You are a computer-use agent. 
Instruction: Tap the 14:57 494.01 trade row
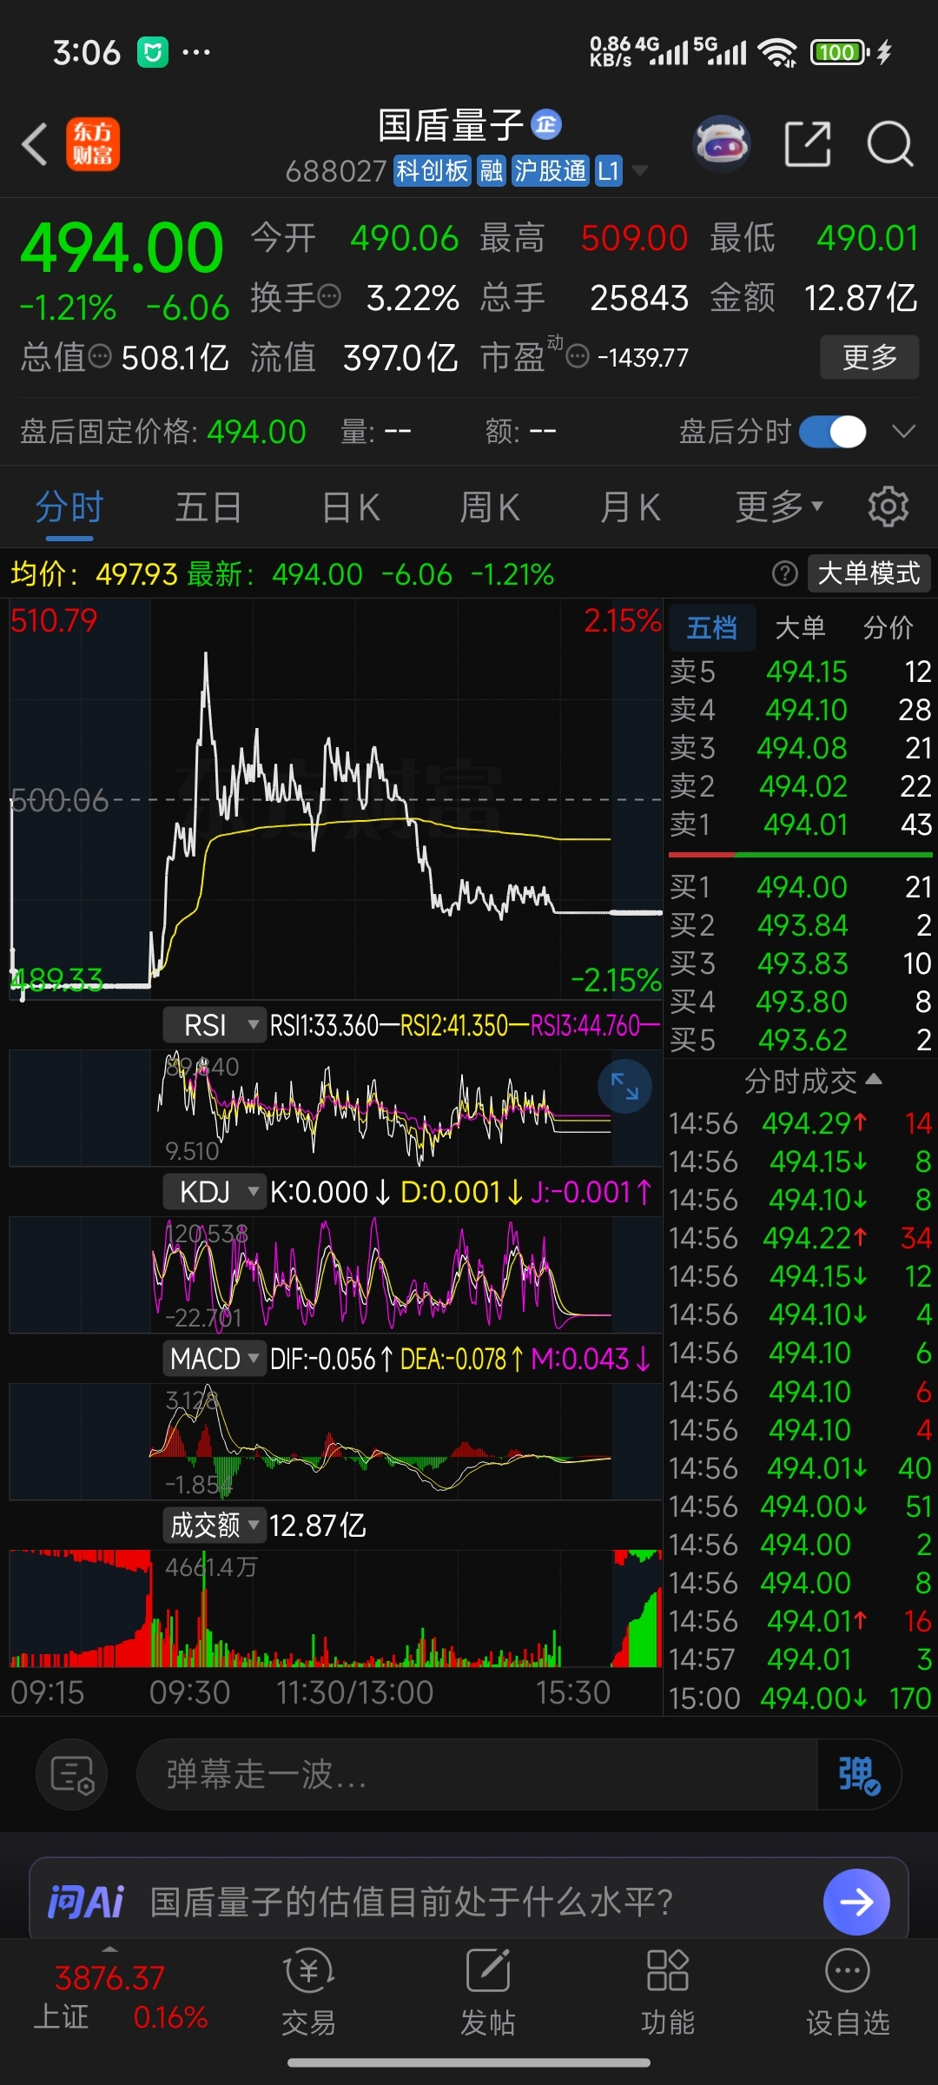point(800,1659)
